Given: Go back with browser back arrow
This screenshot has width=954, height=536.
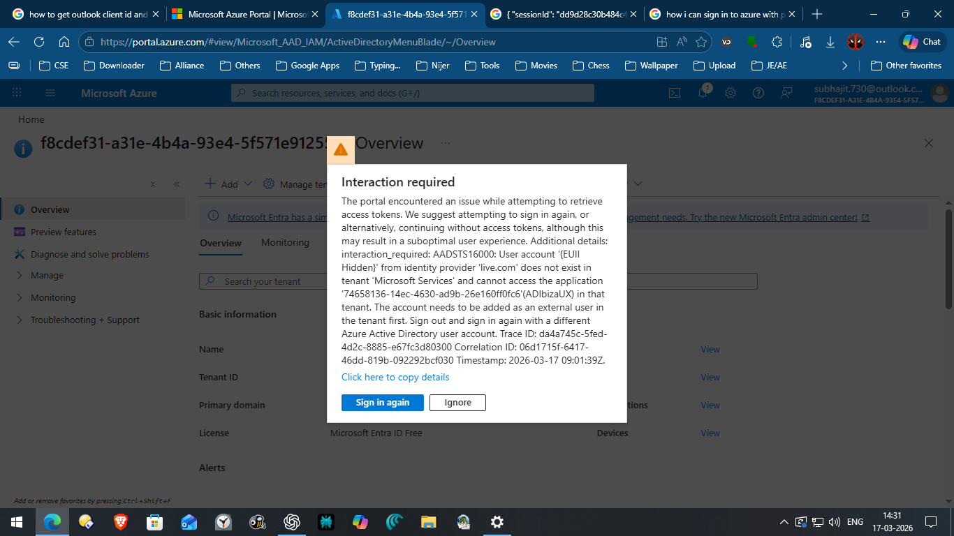Looking at the screenshot, I should [x=14, y=42].
